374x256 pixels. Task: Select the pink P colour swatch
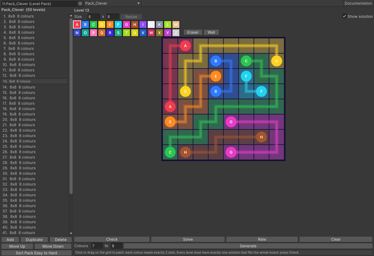pyautogui.click(x=93, y=33)
